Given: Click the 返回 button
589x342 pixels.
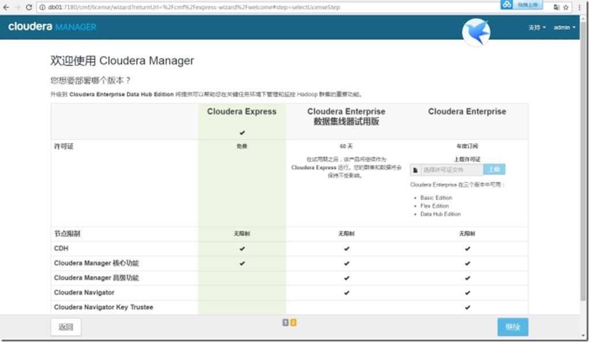Looking at the screenshot, I should point(66,327).
